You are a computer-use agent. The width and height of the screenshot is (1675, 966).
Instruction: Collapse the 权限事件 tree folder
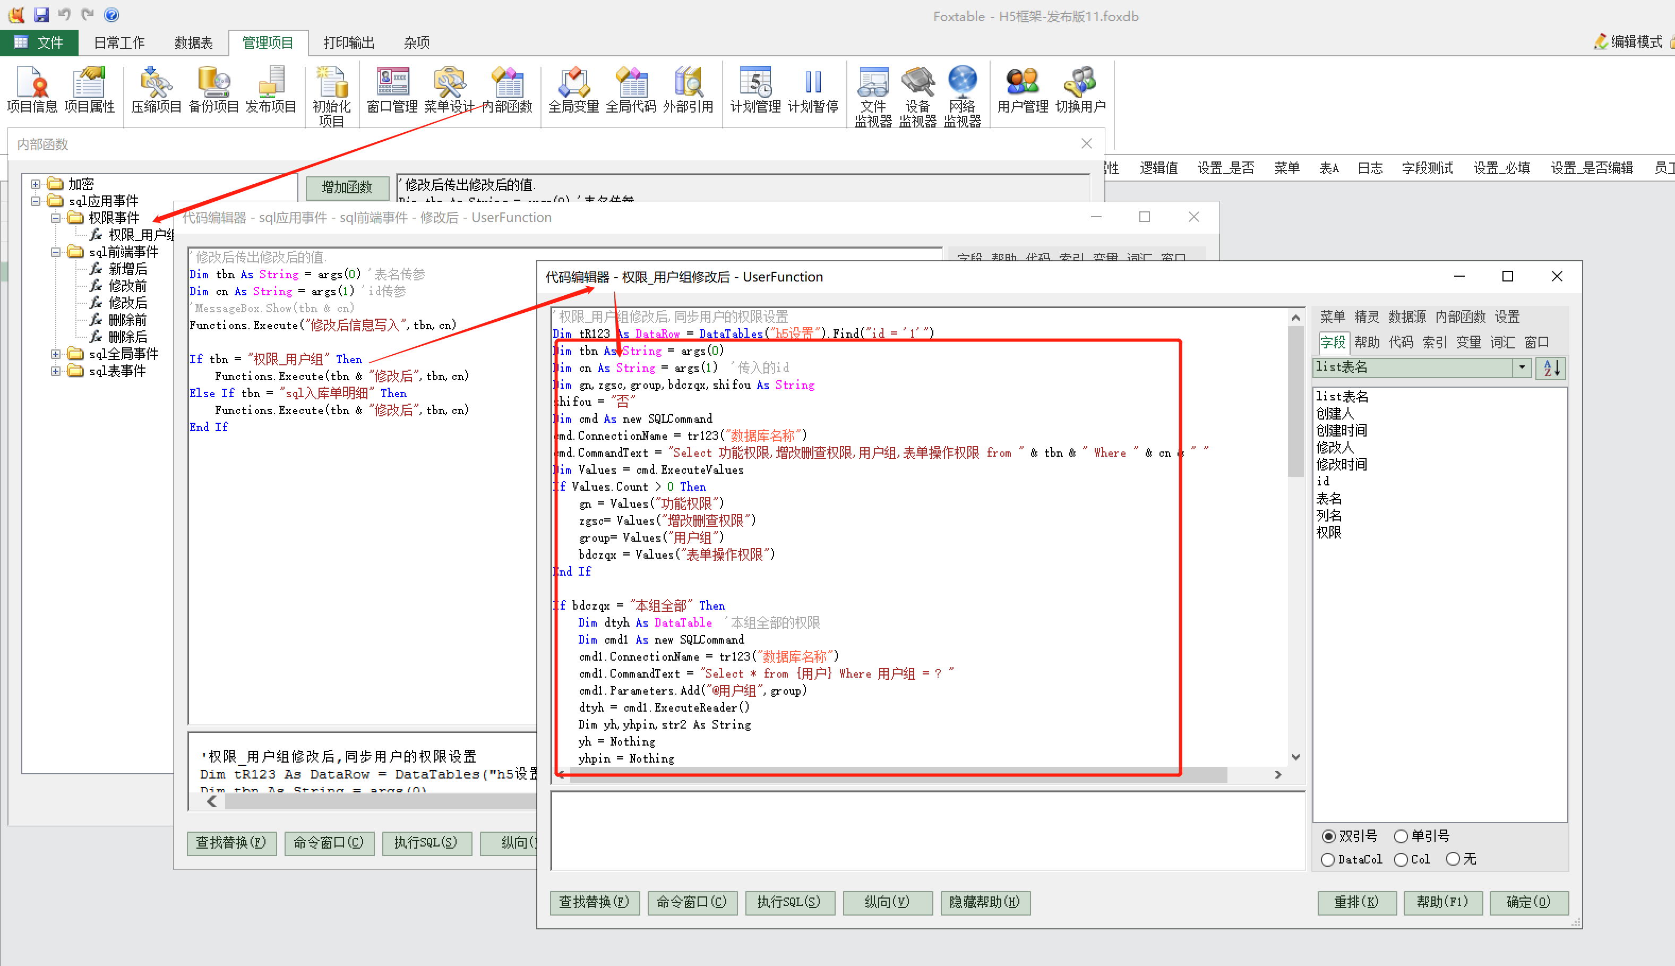56,218
